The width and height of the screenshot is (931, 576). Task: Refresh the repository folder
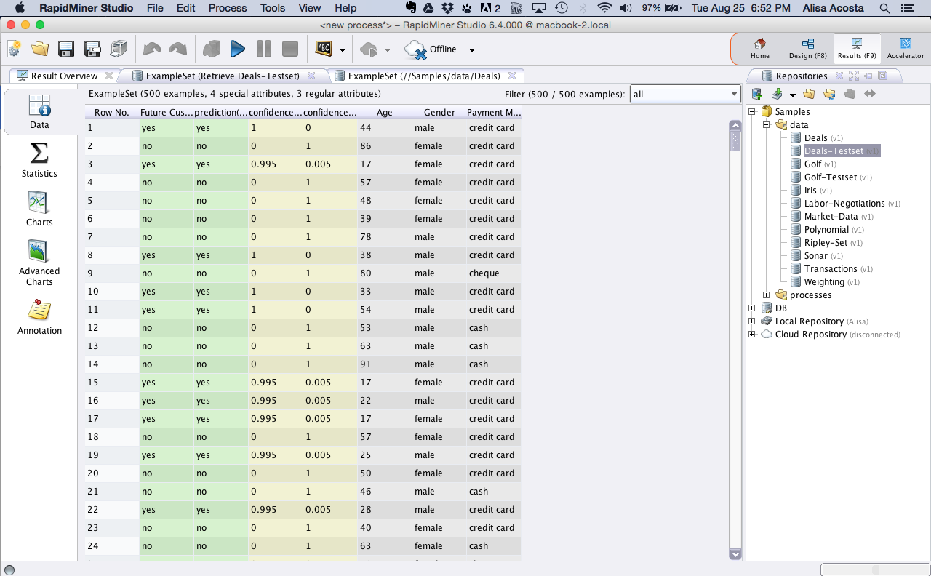click(829, 93)
